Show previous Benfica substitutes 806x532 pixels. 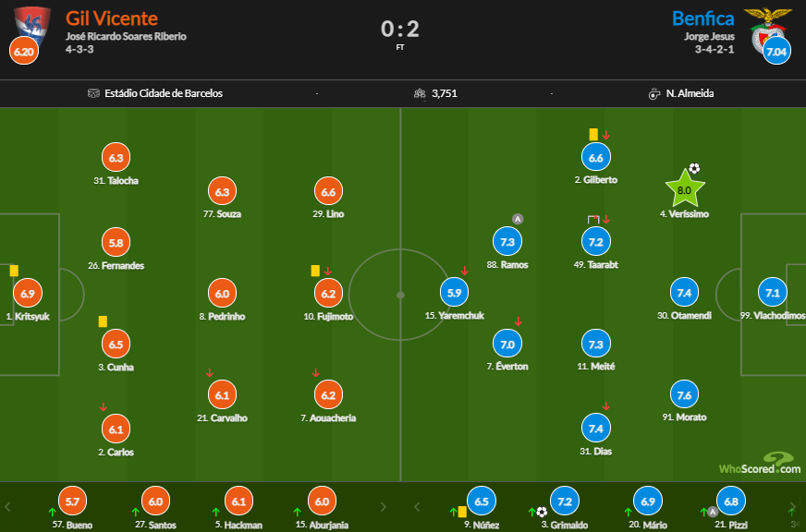click(x=417, y=507)
